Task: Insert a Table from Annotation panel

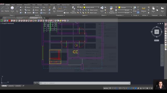Action: (67, 13)
